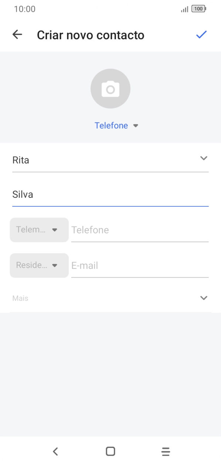Tap Mais label at the bottom of form
The height and width of the screenshot is (466, 221).
pyautogui.click(x=20, y=298)
